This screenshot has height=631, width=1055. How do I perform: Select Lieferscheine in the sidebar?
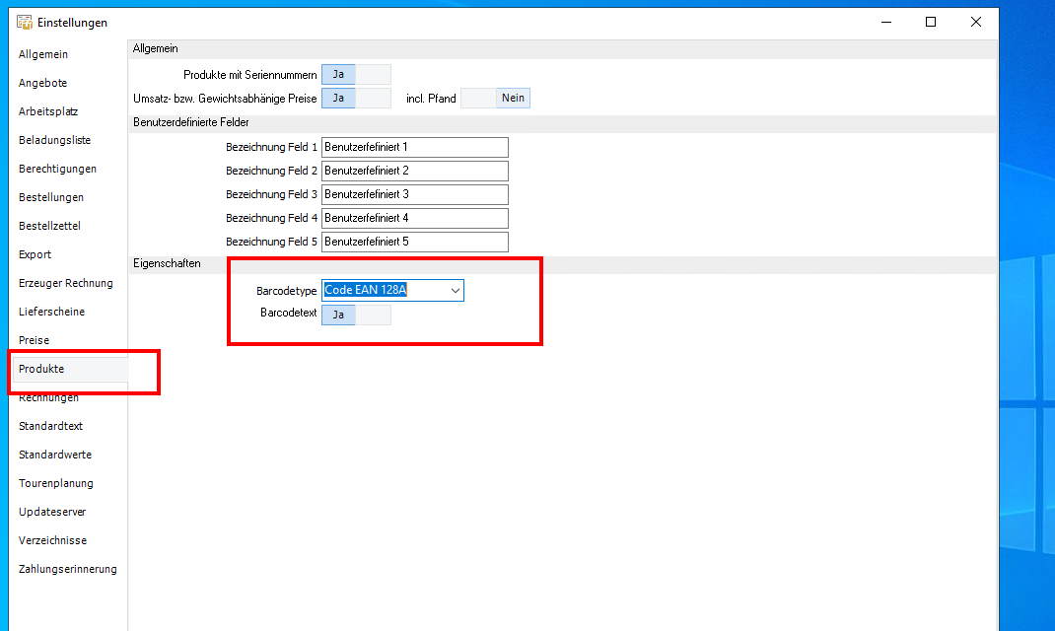tap(51, 312)
